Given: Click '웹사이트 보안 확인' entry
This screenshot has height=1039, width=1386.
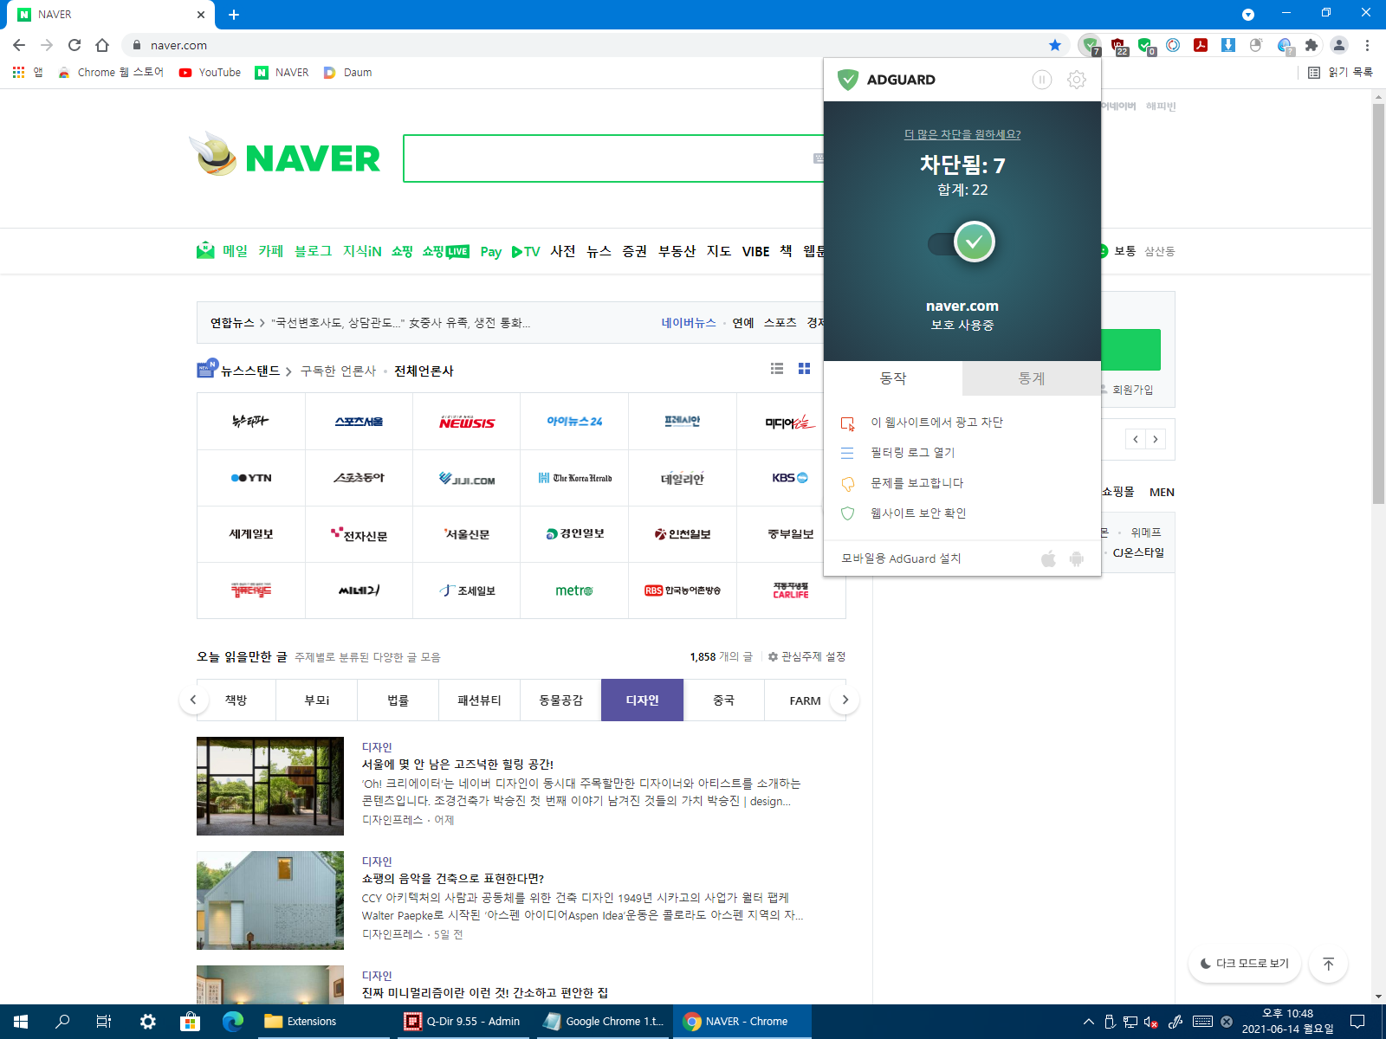Looking at the screenshot, I should [x=918, y=513].
